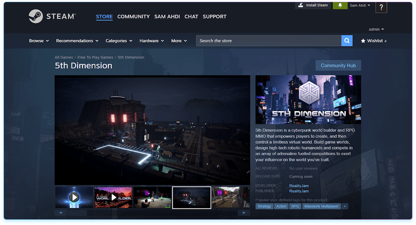Select the partially visible fifth thumbnail
416x225 pixels.
click(231, 198)
